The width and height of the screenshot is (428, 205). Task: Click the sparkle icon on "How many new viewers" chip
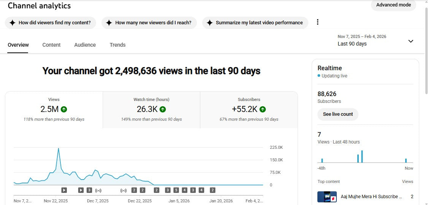tap(109, 23)
